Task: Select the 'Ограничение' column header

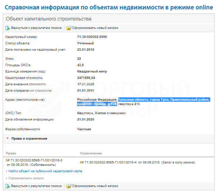Action: pyautogui.click(x=91, y=153)
